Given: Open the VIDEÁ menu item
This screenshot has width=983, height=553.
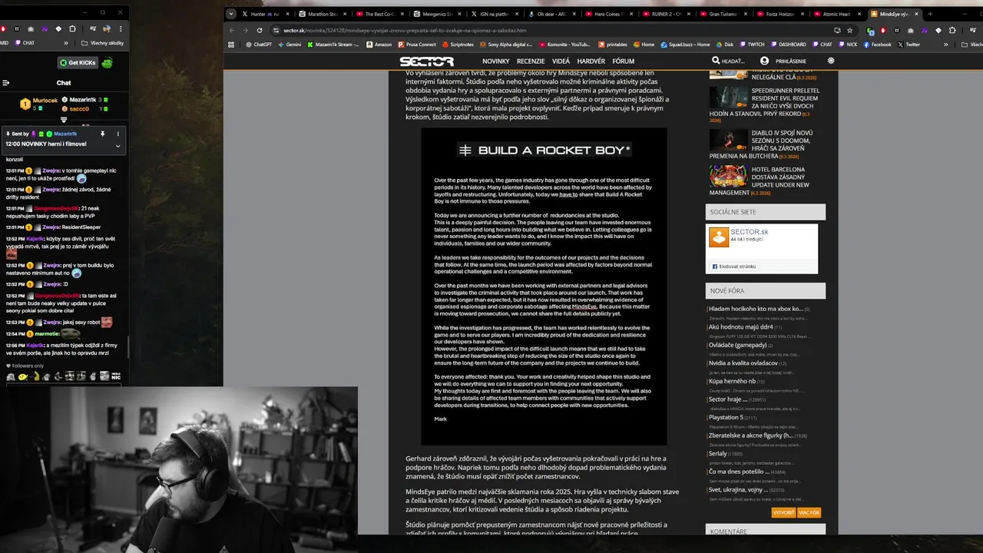Looking at the screenshot, I should (561, 61).
